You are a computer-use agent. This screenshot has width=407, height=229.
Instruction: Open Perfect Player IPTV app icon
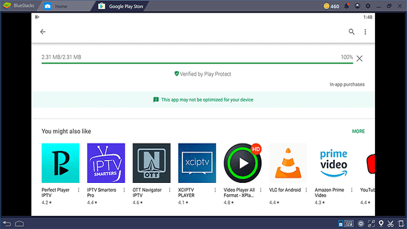coord(60,163)
